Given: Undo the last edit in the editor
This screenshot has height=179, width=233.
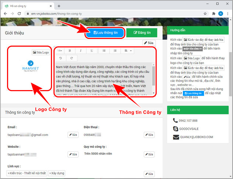Looking at the screenshot, I should 60,58.
